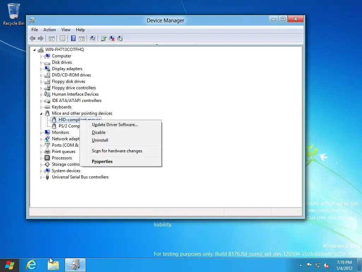Open the Help menu
This screenshot has height=272, width=362.
click(80, 30)
